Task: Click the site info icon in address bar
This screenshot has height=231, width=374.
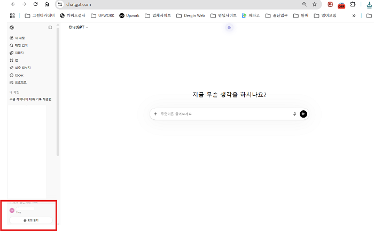Action: [x=60, y=4]
